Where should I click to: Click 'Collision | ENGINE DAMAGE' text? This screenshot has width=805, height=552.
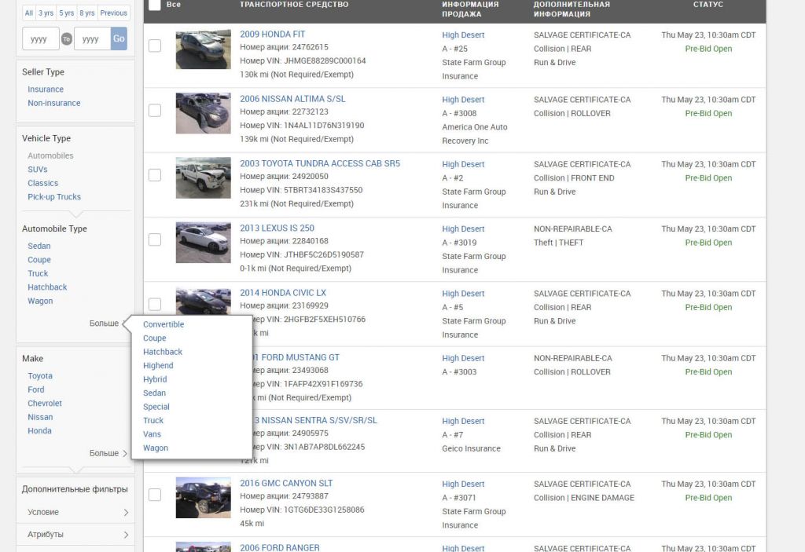584,498
